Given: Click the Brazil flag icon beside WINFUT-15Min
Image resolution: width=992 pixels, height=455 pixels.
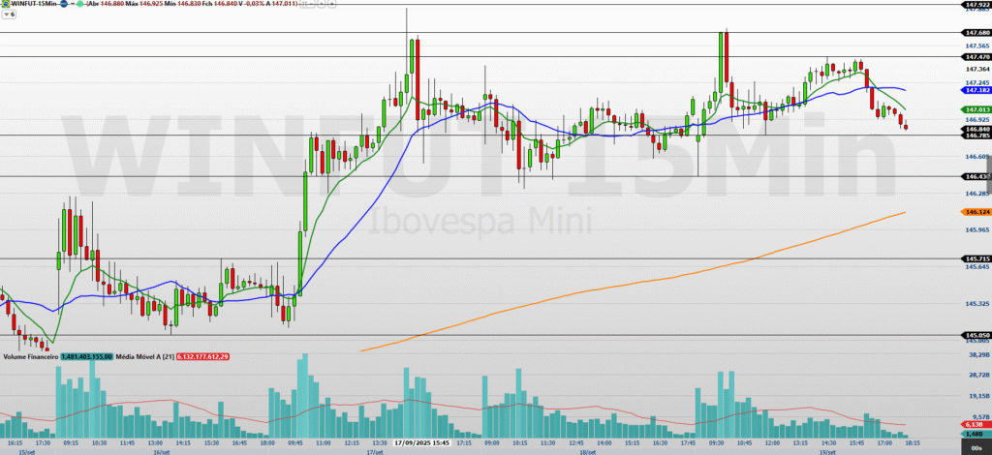Looking at the screenshot, I should pos(6,4).
